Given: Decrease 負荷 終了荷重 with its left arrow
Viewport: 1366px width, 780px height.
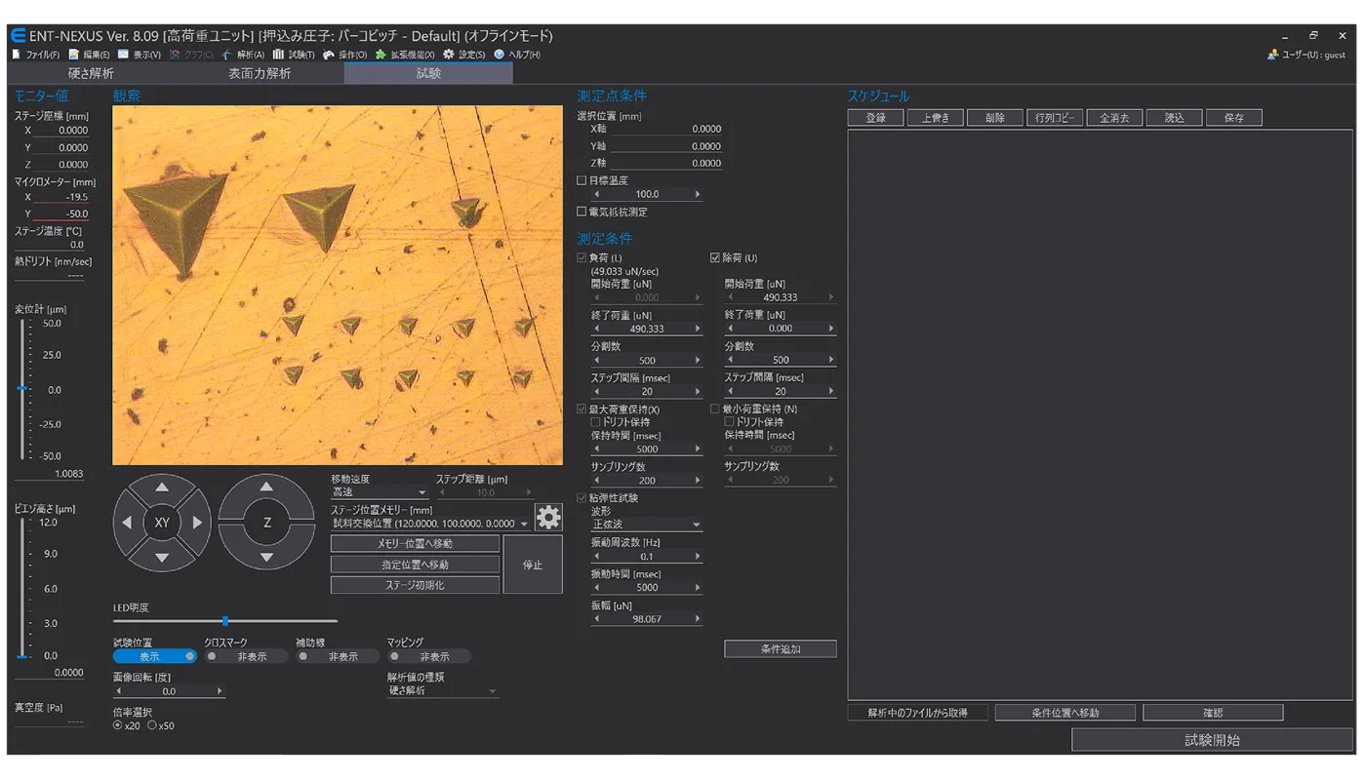Looking at the screenshot, I should coord(596,329).
